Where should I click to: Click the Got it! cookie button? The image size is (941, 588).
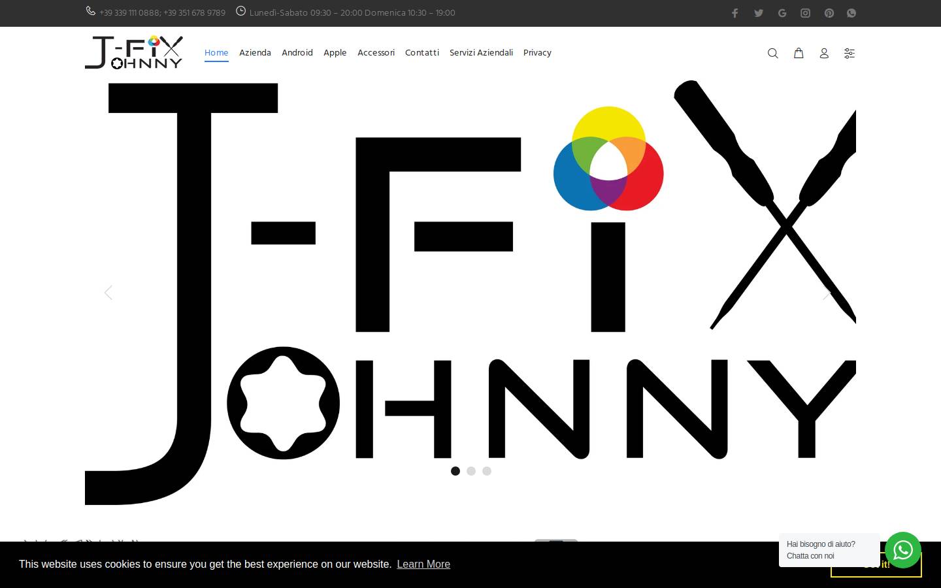(x=876, y=564)
